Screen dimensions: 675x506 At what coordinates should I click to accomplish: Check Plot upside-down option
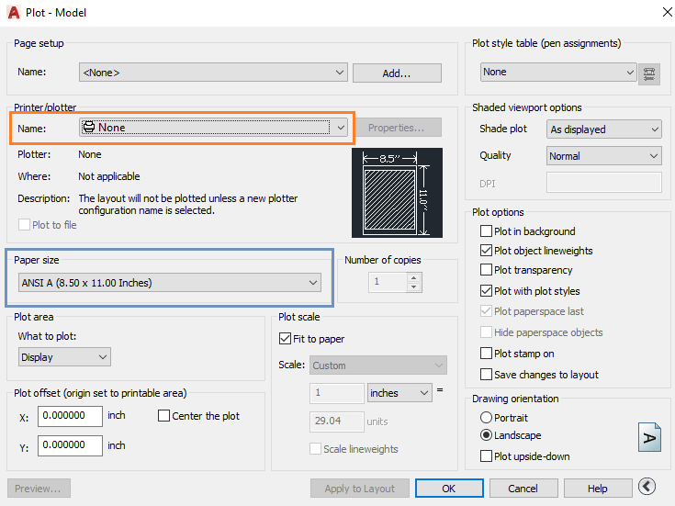[x=486, y=456]
